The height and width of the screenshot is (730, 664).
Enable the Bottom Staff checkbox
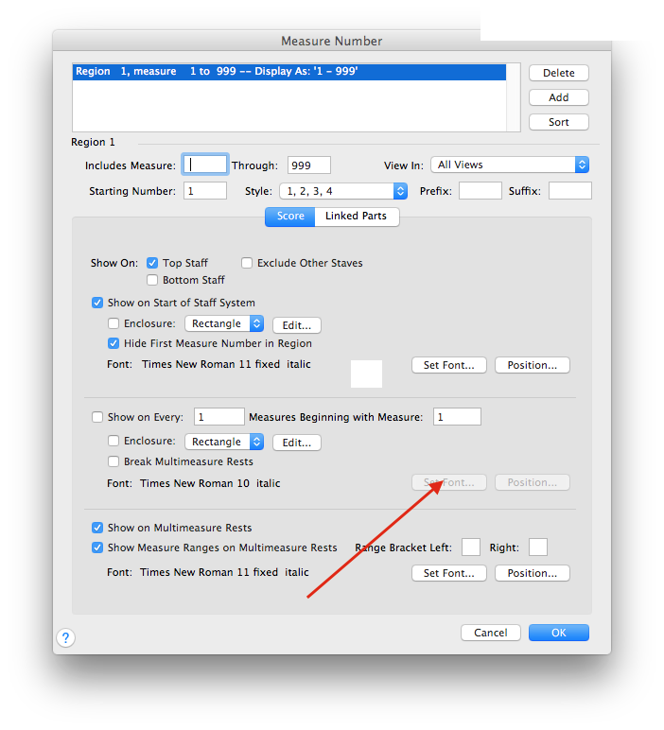(x=152, y=280)
